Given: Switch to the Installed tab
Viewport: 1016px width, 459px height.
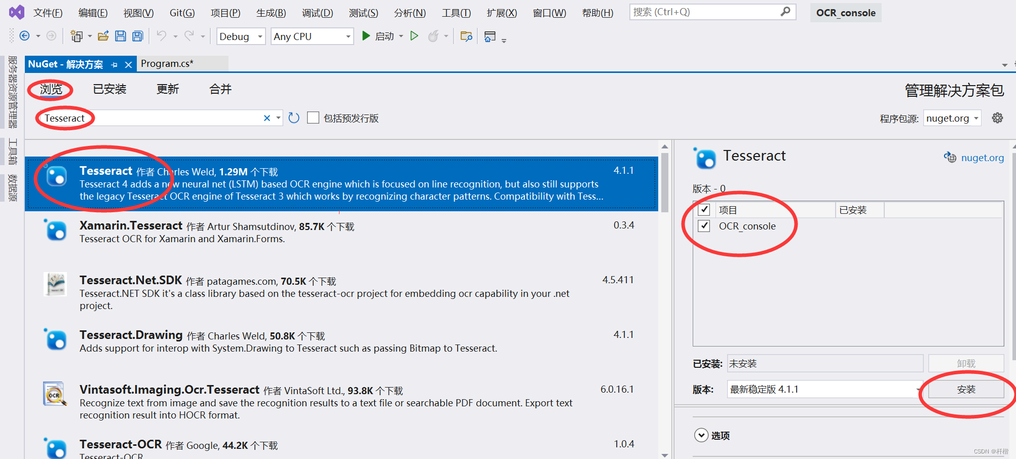Looking at the screenshot, I should (110, 89).
